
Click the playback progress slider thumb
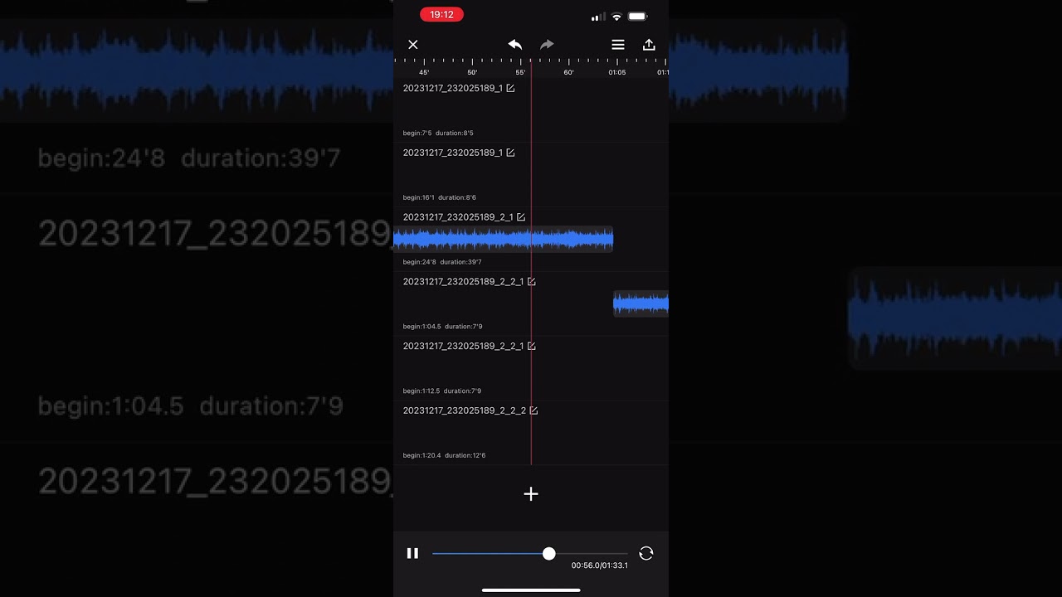[549, 553]
